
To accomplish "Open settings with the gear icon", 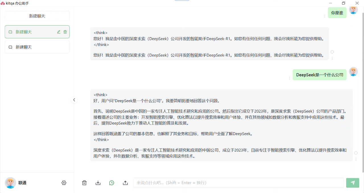I will pyautogui.click(x=64, y=183).
